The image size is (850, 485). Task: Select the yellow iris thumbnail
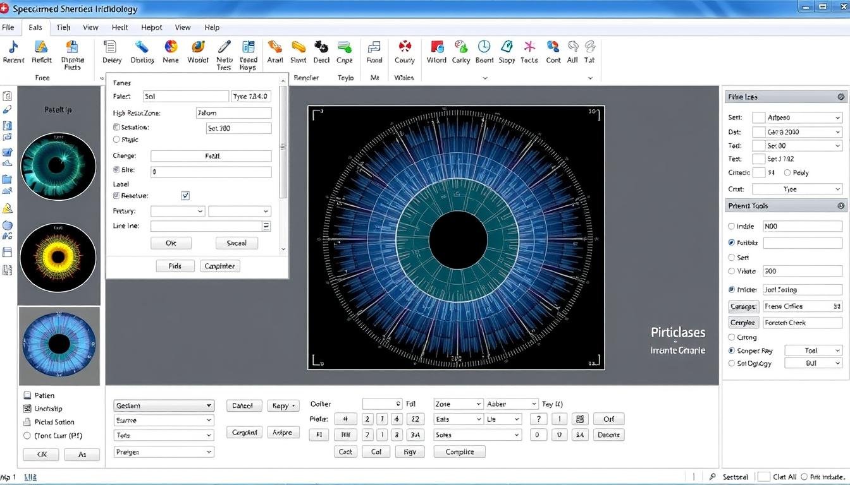point(58,257)
